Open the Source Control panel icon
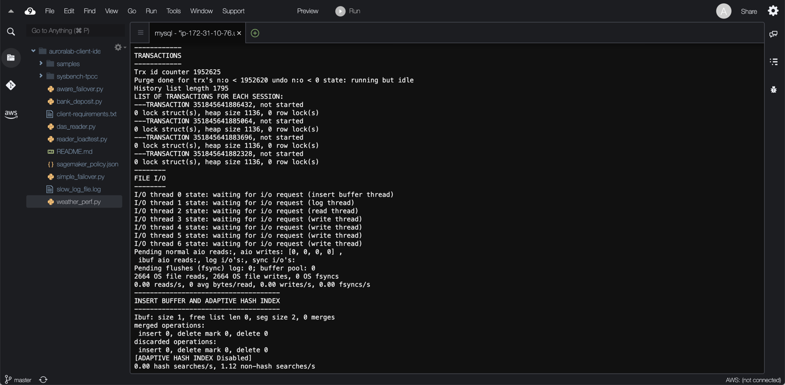 pyautogui.click(x=11, y=85)
